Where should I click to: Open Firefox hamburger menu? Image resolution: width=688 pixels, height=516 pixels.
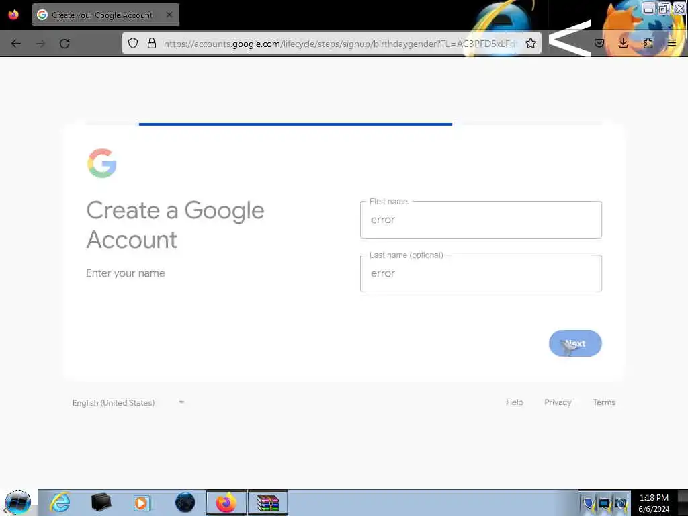pos(672,43)
